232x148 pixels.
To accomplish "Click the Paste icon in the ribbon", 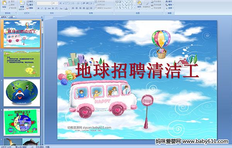I will (x=4, y=4).
